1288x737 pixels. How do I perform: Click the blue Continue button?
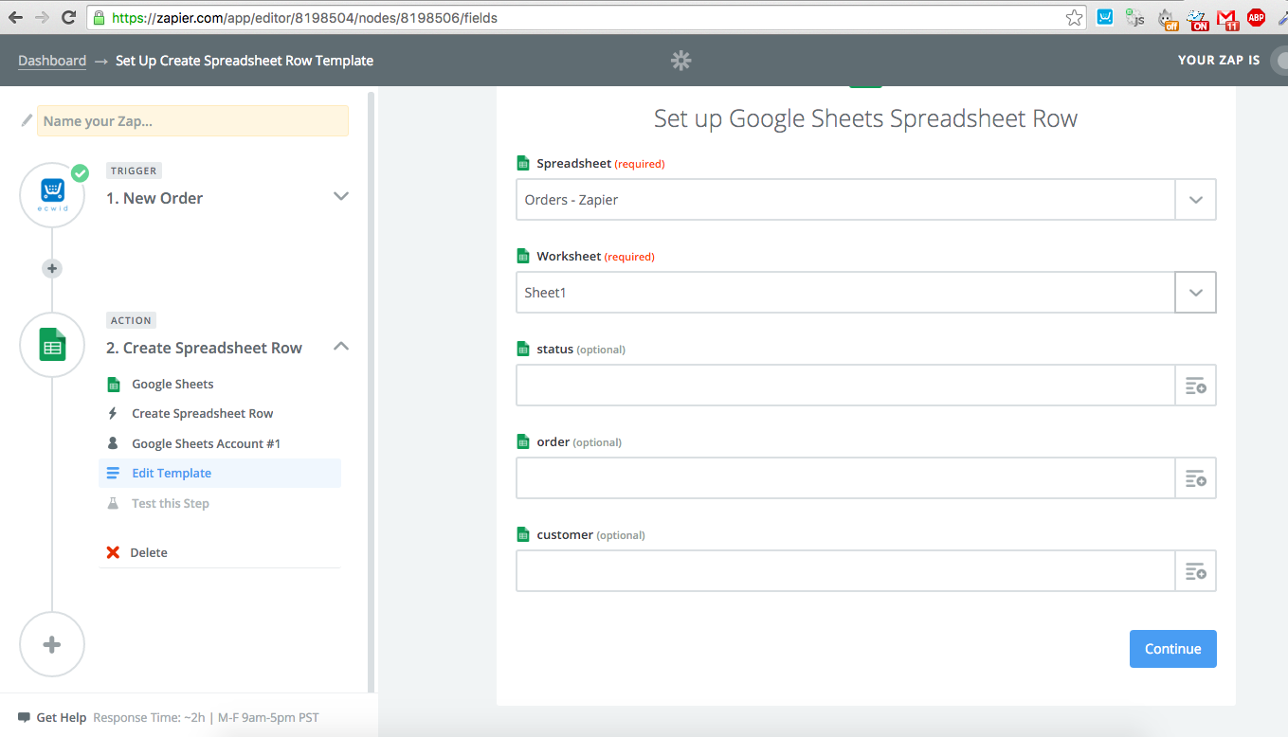click(x=1172, y=649)
